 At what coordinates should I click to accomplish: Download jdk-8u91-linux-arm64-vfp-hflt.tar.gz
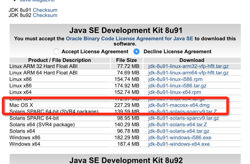click(x=188, y=73)
